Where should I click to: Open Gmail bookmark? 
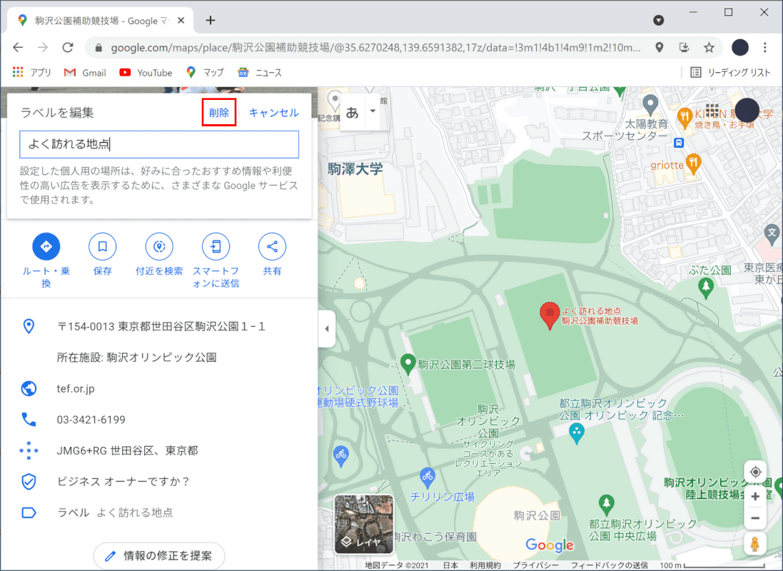[86, 72]
